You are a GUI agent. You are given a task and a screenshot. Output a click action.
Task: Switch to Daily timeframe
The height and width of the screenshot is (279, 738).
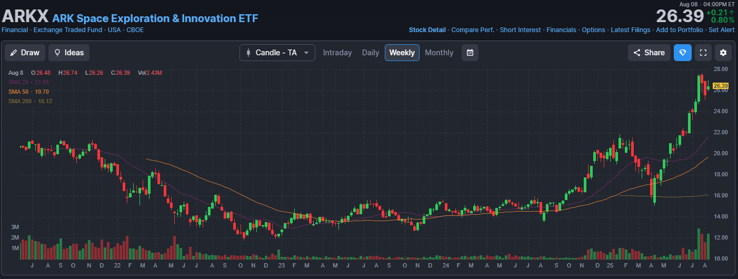click(371, 53)
